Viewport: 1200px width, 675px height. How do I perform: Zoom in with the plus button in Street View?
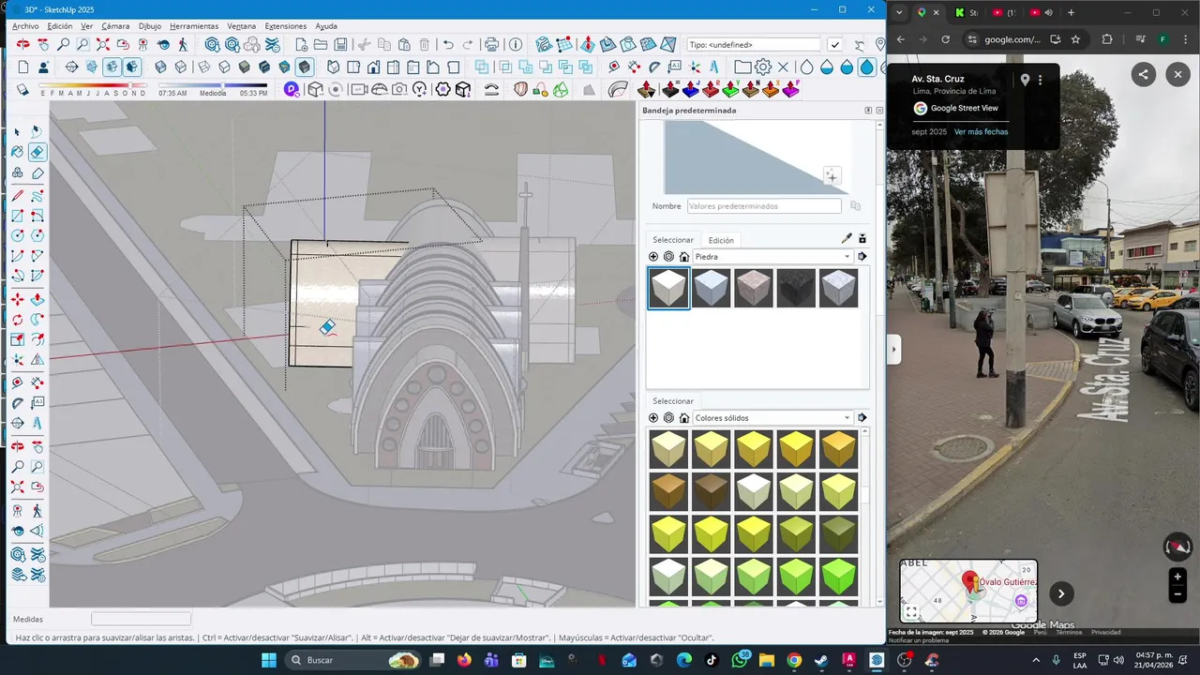(1177, 577)
